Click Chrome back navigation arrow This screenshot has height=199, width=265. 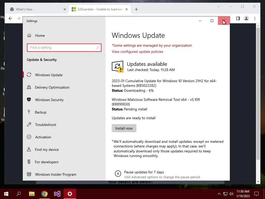tap(10, 18)
